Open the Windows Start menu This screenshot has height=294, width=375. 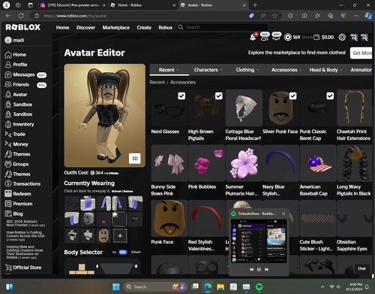click(x=116, y=286)
